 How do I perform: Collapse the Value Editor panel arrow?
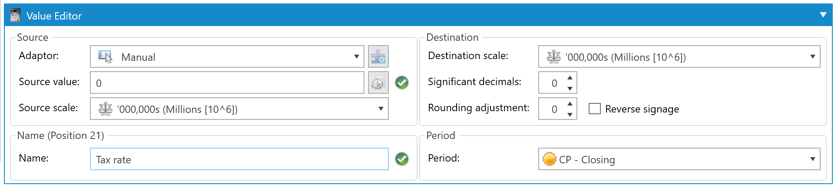pyautogui.click(x=823, y=15)
